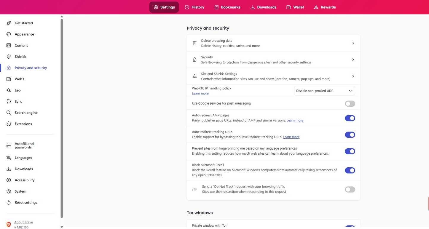Enable Send a Do Not Track request
Viewport: 429px width, 229px height.
click(x=350, y=189)
